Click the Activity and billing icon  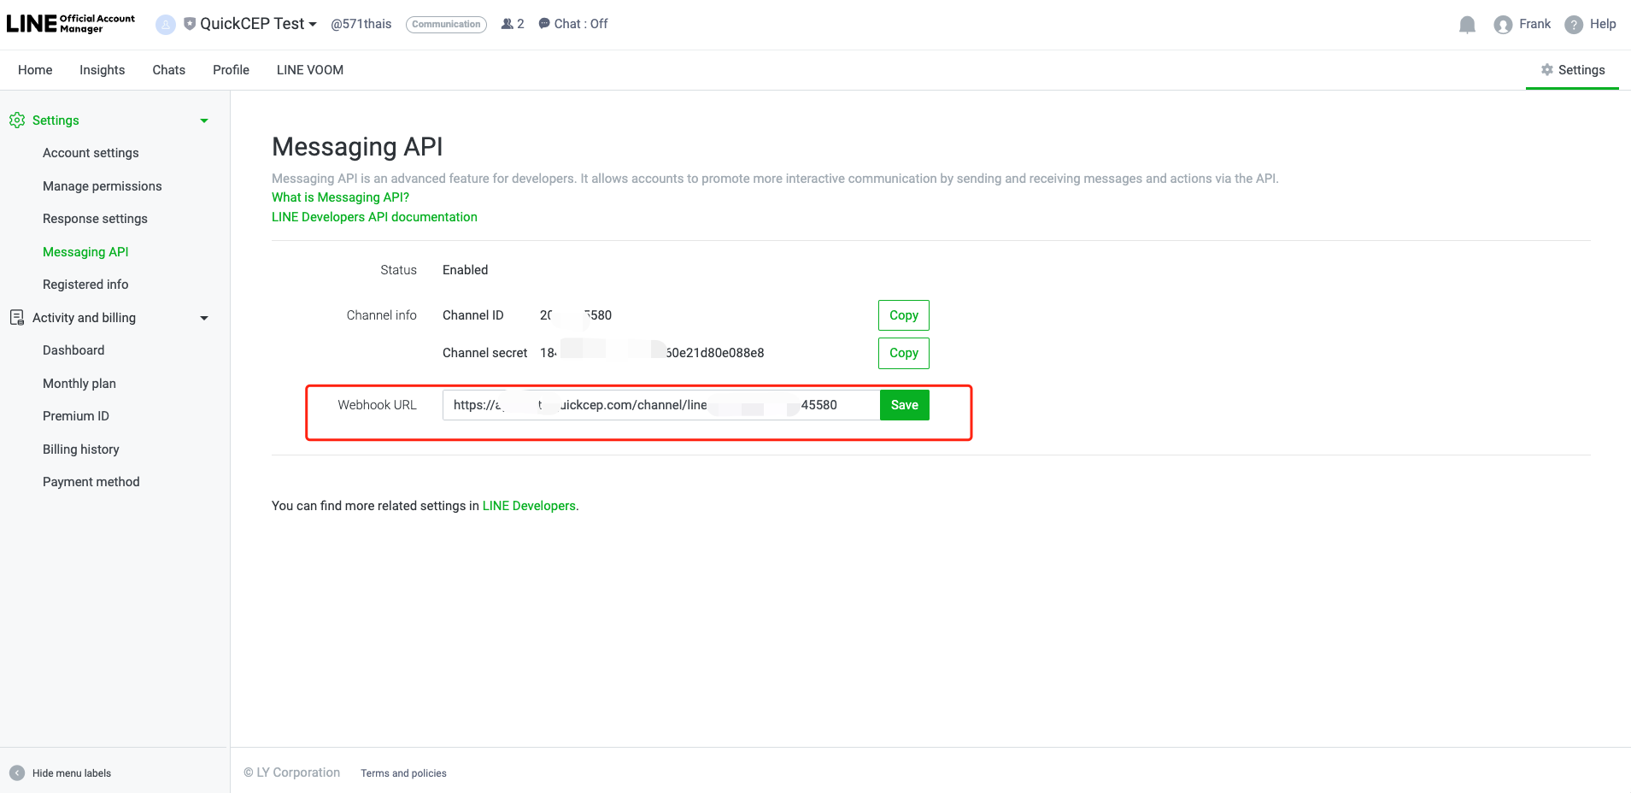tap(17, 318)
